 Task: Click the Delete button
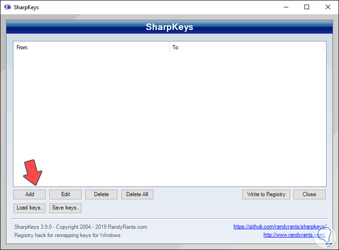click(x=101, y=194)
